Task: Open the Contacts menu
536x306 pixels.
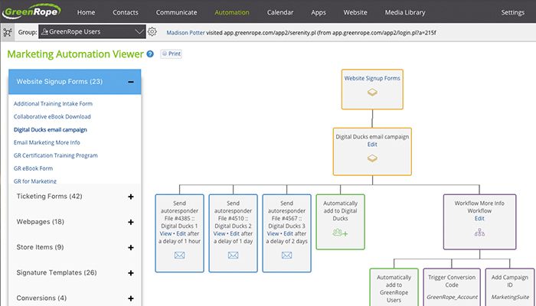Action: (x=126, y=12)
